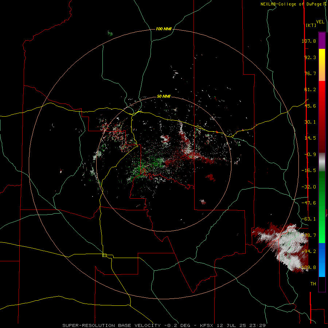The height and width of the screenshot is (328, 328).
Task: Select the 100 NMI range ring label
Action: tap(164, 29)
